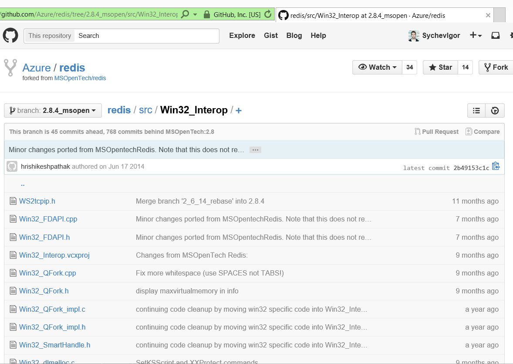Open MSOpenTech/redis fork source link
This screenshot has width=513, height=364.
click(80, 78)
